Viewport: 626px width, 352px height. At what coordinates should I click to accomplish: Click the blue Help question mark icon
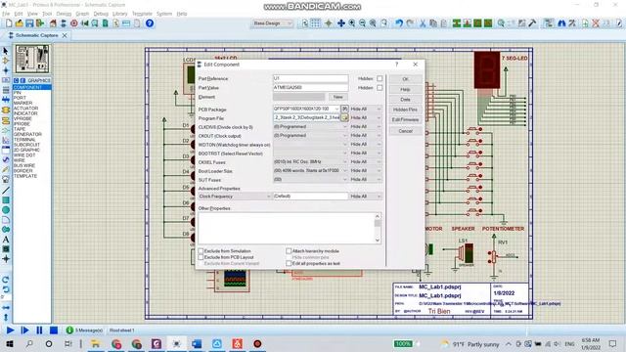click(x=150, y=23)
